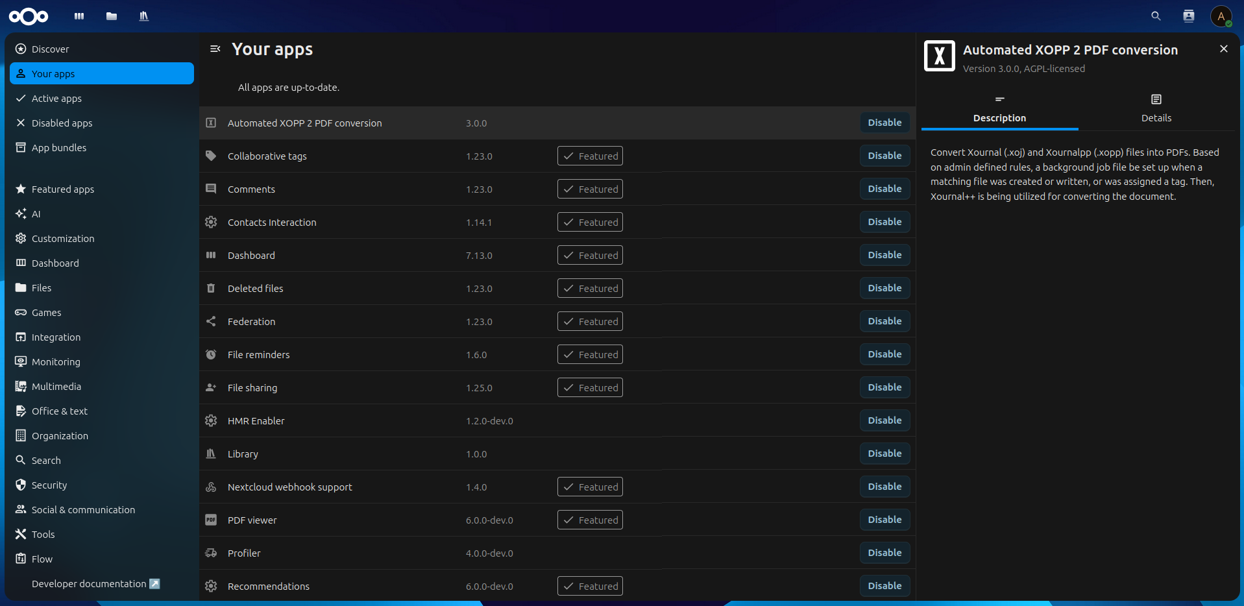Disable Nextcloud webhook support app
Screen dimensions: 1244x606
click(x=884, y=487)
